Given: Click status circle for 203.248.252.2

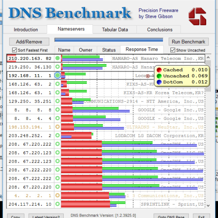Looking at the screenshot, I should 58,135.
